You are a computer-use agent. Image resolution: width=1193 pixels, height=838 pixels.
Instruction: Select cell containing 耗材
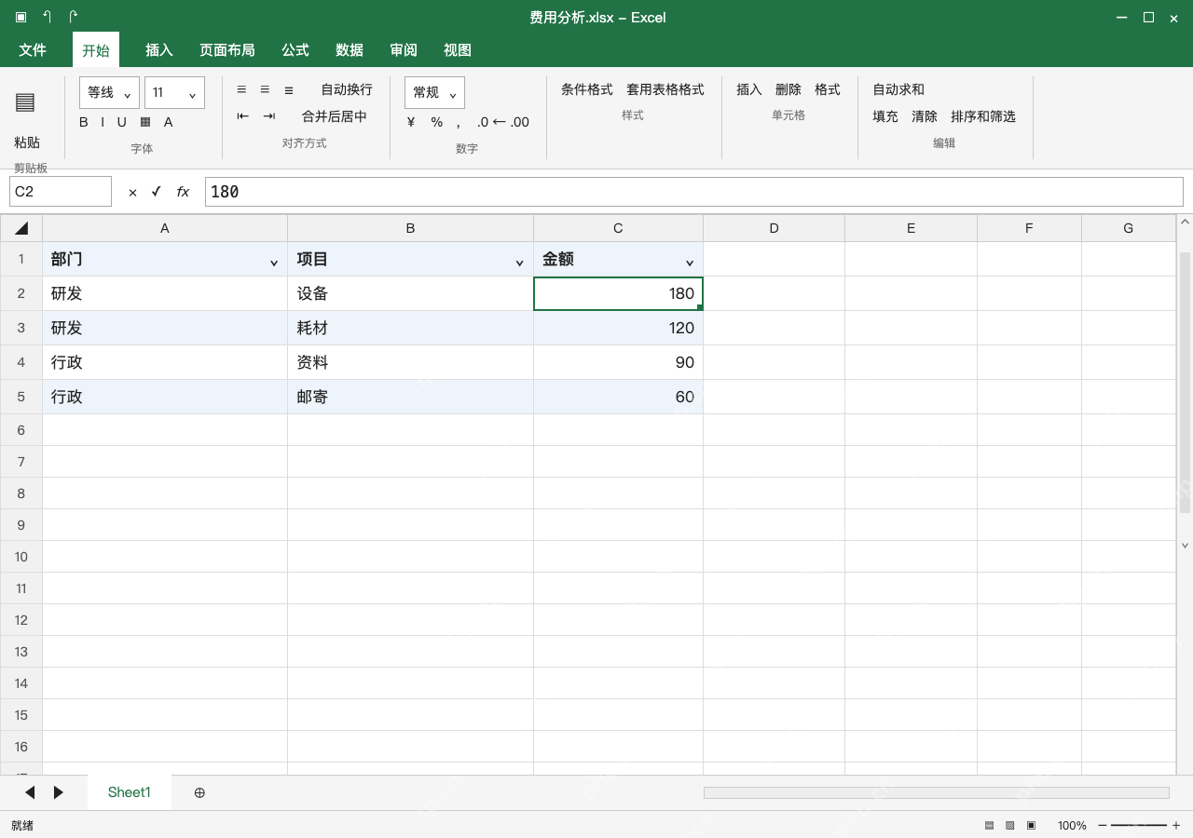[410, 328]
